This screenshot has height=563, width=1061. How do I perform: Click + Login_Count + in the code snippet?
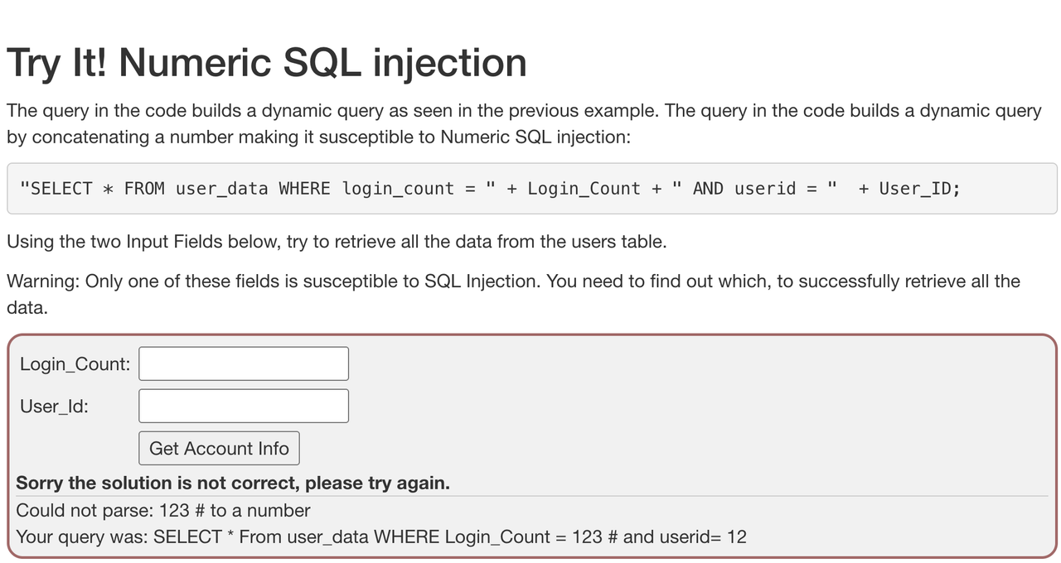[x=584, y=189]
